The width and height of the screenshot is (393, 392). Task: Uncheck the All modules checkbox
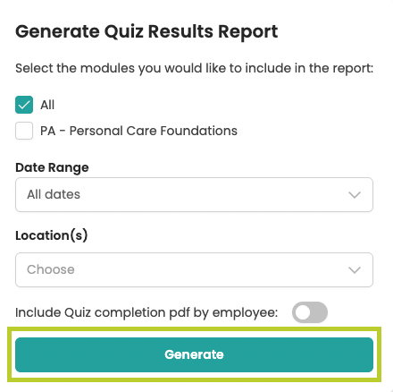(x=24, y=105)
